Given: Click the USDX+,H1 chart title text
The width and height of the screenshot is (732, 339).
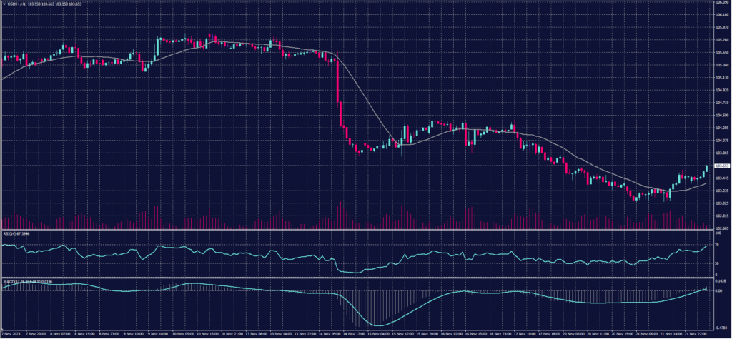Looking at the screenshot, I should point(16,4).
